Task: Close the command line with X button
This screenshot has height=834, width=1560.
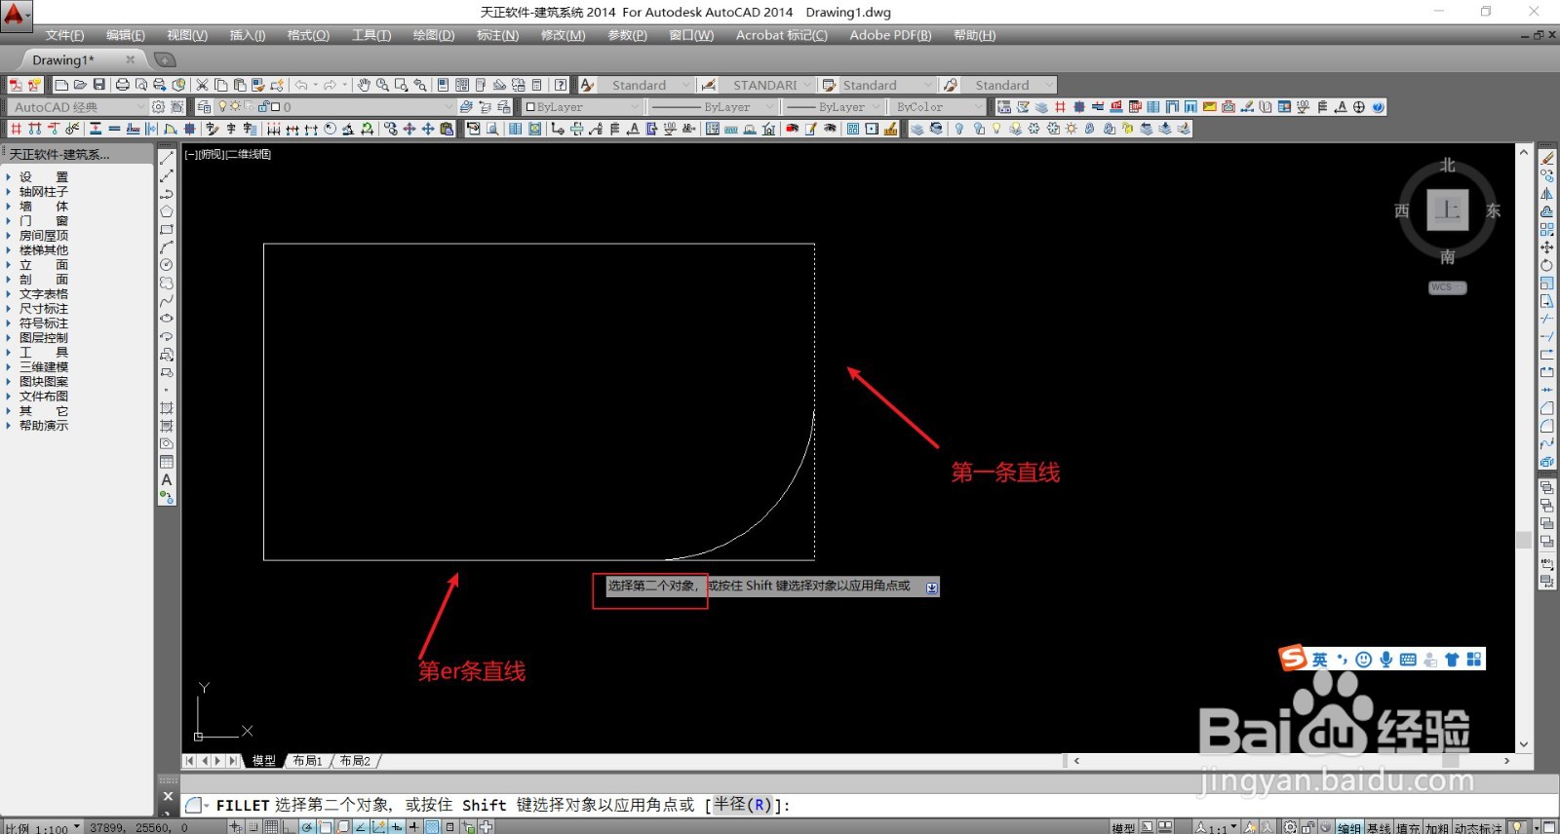Action: pyautogui.click(x=168, y=796)
